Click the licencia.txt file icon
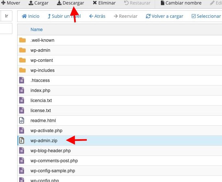This screenshot has height=182, width=222. (x=22, y=100)
